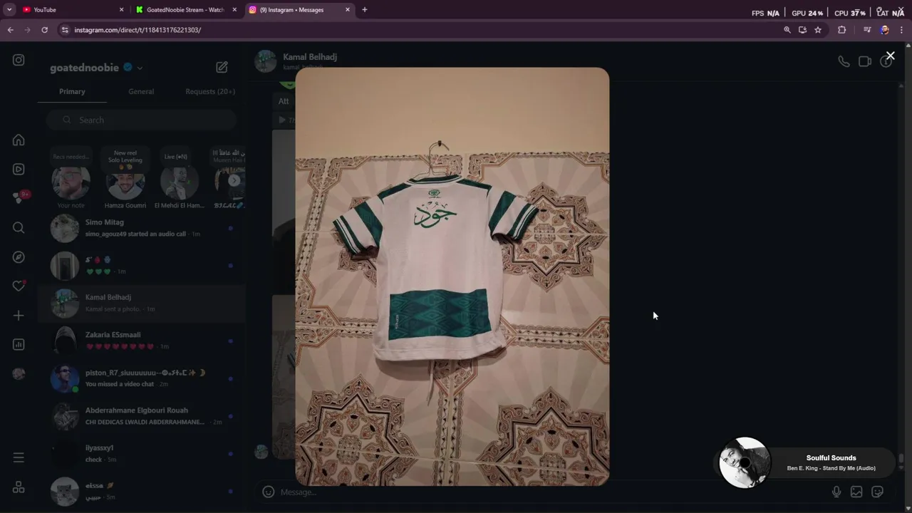Open Messages icon with 9+ badge
Screen dimensions: 912x513
[20, 198]
